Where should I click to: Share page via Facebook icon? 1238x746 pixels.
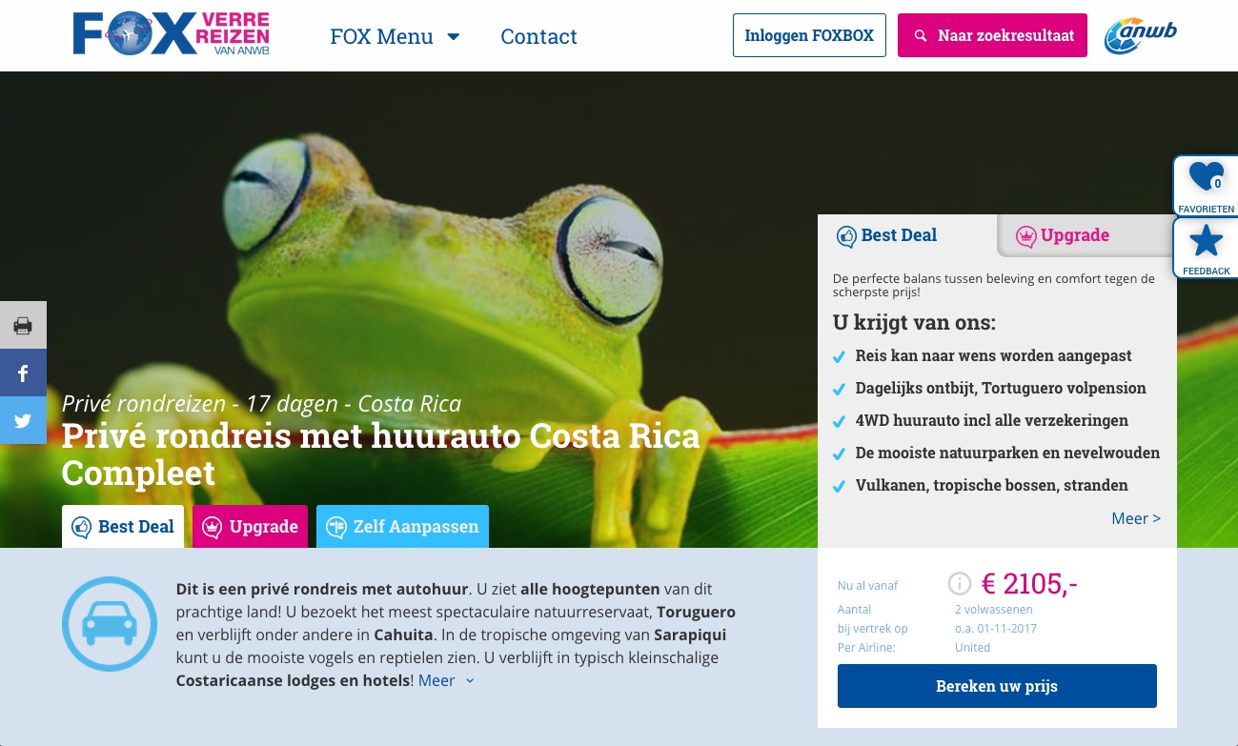point(23,373)
